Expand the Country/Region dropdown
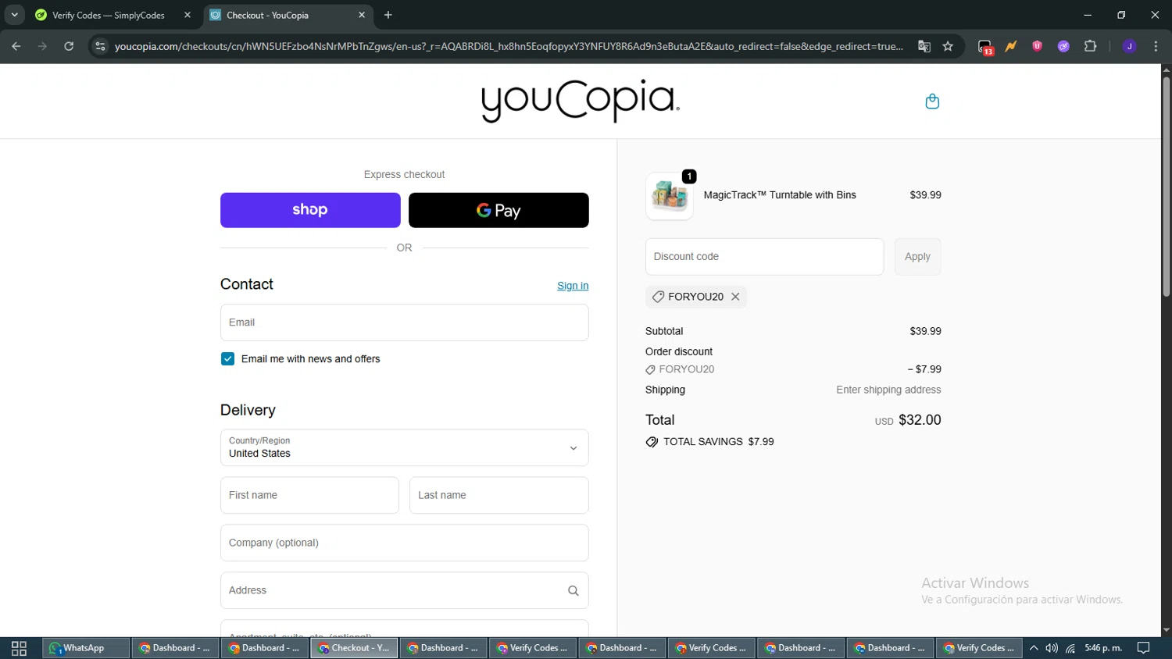 tap(404, 448)
